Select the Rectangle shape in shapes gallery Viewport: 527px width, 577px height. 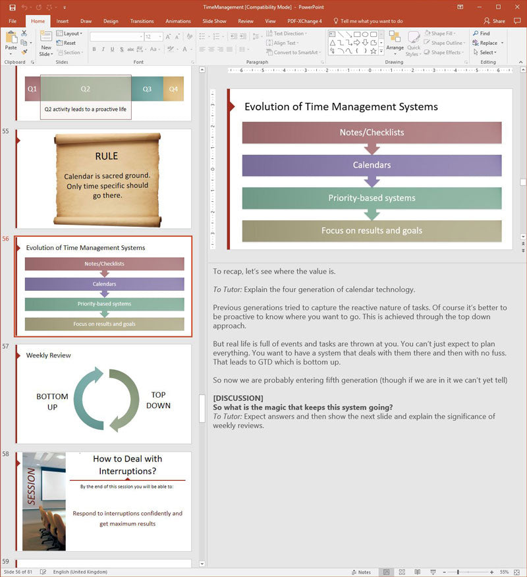point(356,34)
